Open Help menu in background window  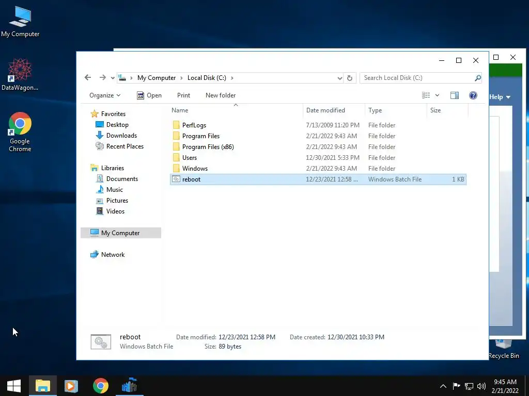[500, 97]
